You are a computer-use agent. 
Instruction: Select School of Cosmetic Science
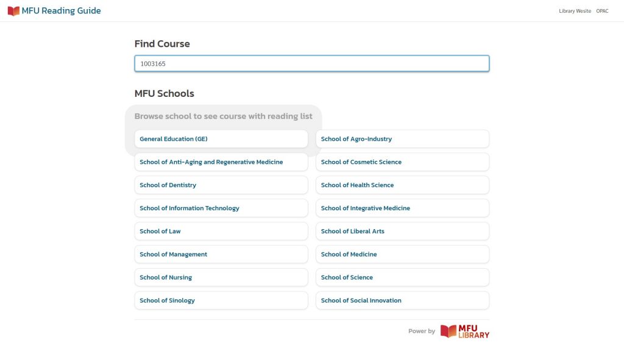click(402, 162)
